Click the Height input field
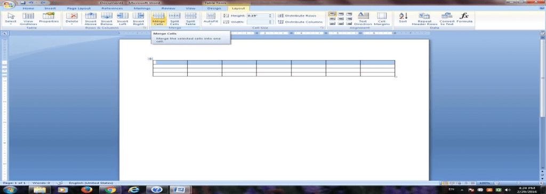This screenshot has height=194, width=546. 258,16
